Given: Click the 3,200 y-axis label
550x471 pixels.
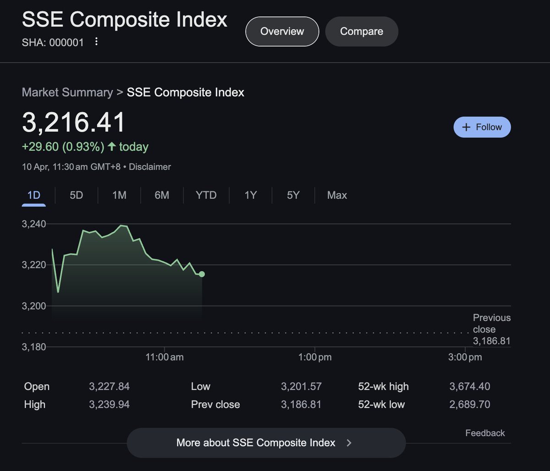Looking at the screenshot, I should [34, 306].
